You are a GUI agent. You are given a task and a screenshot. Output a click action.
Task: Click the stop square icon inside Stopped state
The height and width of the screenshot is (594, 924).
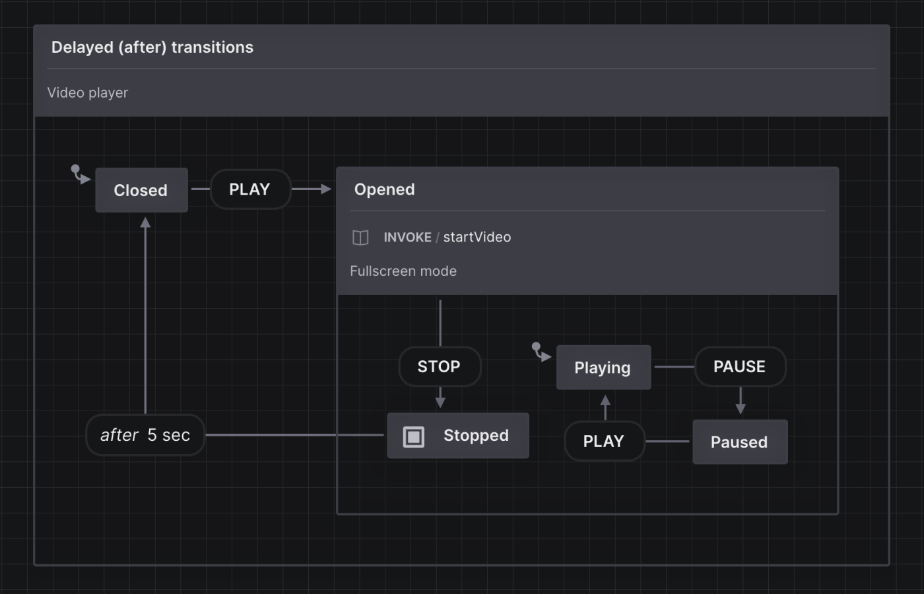click(x=414, y=436)
